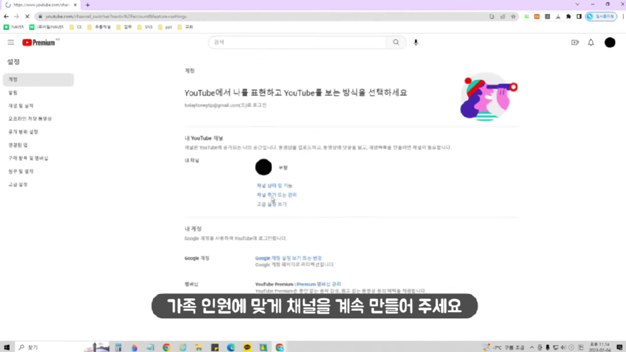Click the channel profile picture under 내 채널
Image resolution: width=626 pixels, height=352 pixels.
click(263, 167)
